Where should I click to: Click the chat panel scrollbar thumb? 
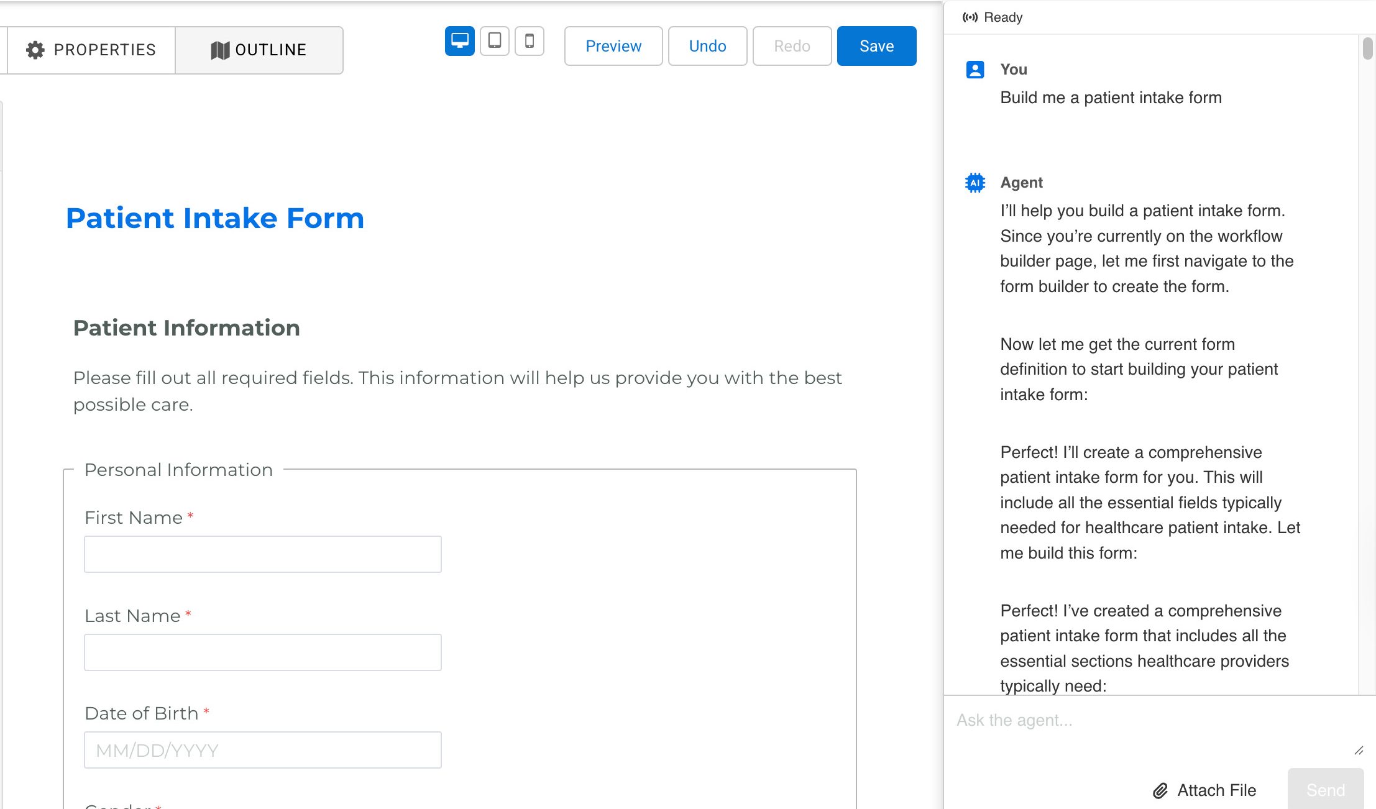coord(1367,48)
